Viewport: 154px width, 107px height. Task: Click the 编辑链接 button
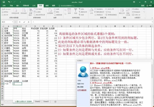58,15
